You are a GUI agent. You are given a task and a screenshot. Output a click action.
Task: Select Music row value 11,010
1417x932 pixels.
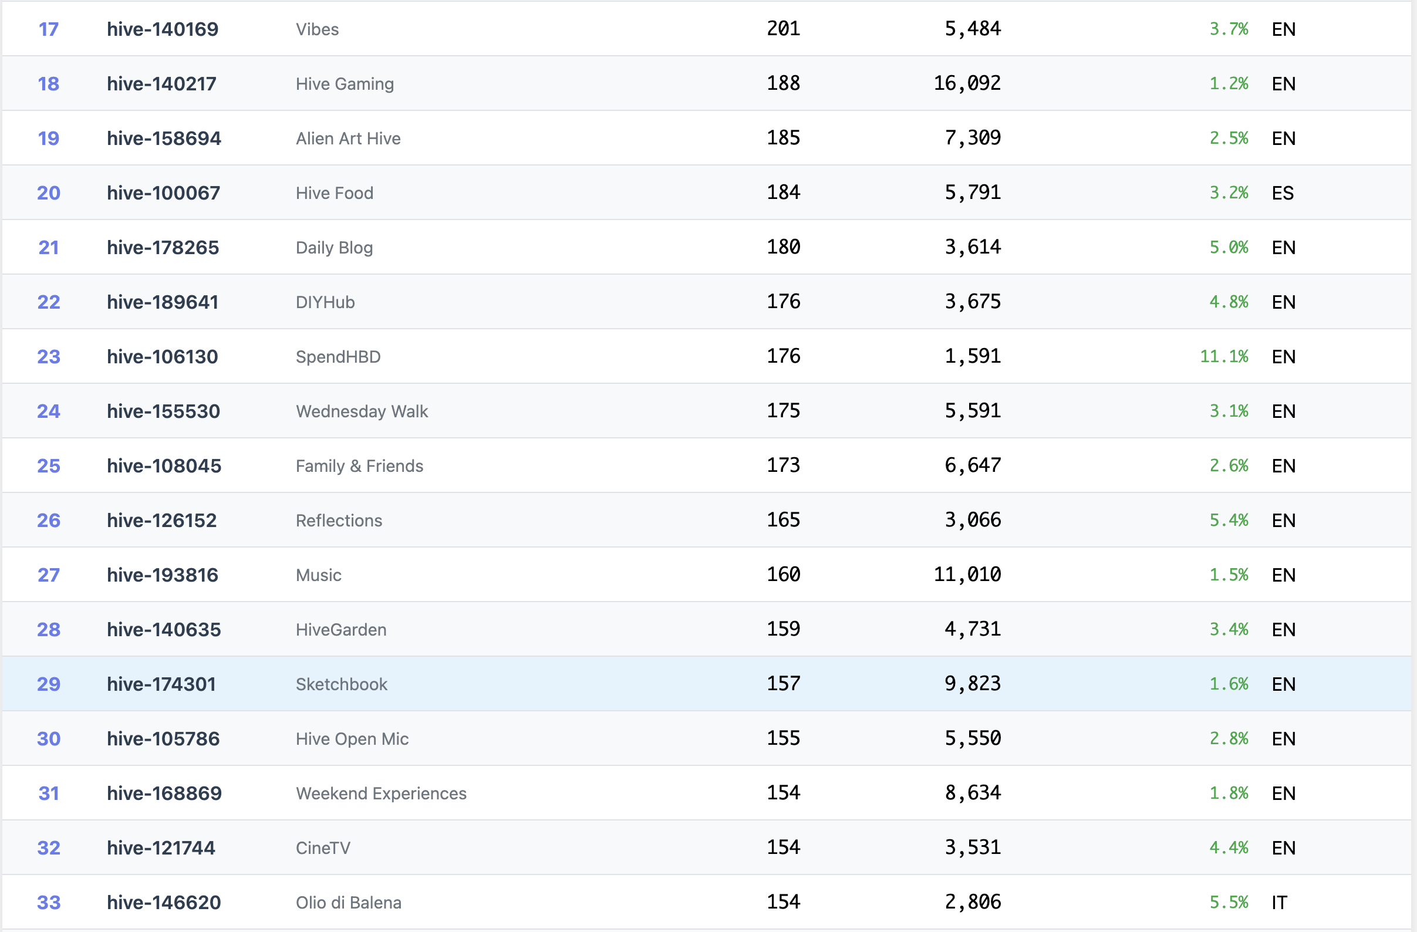[x=966, y=575]
